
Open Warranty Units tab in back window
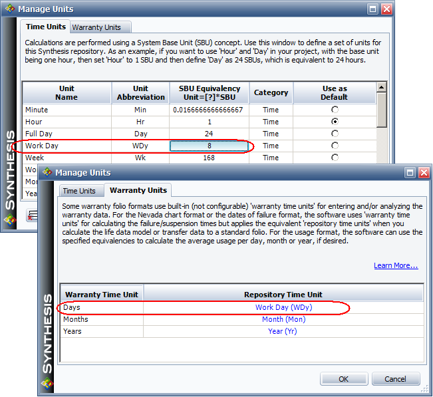click(96, 27)
